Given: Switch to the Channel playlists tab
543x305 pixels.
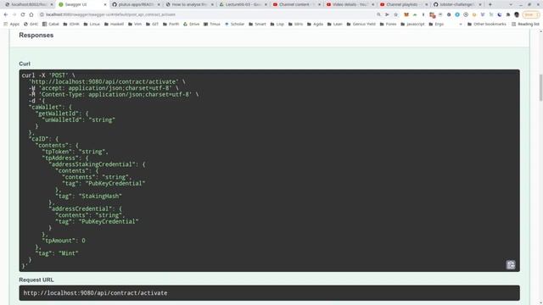Looking at the screenshot, I should 404,4.
